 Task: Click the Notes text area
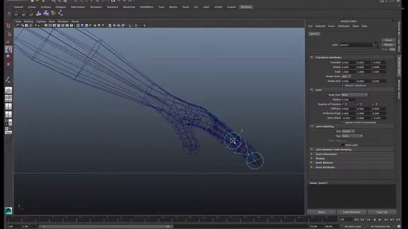(352, 197)
